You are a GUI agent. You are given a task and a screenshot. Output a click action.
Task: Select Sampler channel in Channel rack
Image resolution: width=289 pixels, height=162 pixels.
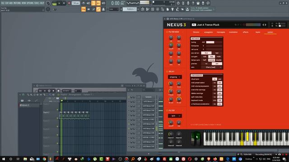click(149, 97)
